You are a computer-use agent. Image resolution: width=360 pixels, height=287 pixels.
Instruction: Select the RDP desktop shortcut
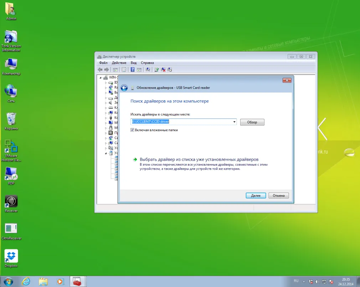click(x=11, y=176)
